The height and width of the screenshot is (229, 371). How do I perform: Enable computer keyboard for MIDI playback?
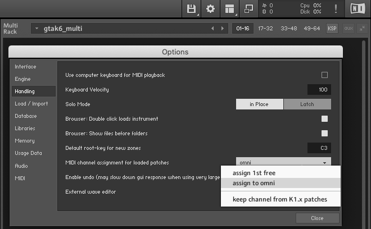324,75
